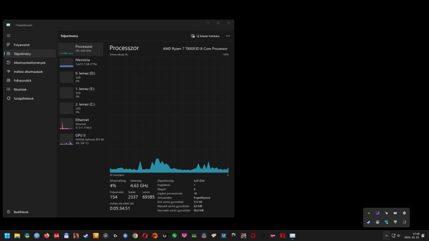Open the floppy disk app in taskbar

pyautogui.click(x=66, y=236)
